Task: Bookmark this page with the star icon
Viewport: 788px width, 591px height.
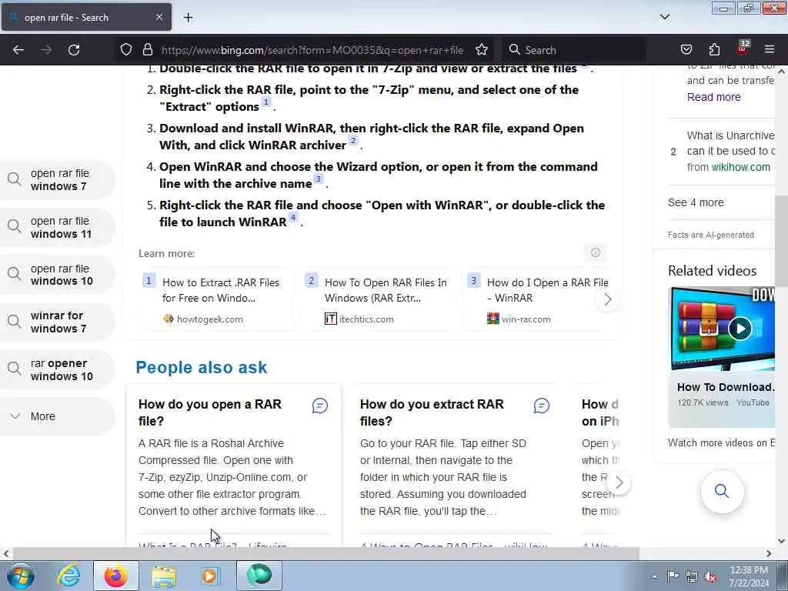Action: (482, 50)
